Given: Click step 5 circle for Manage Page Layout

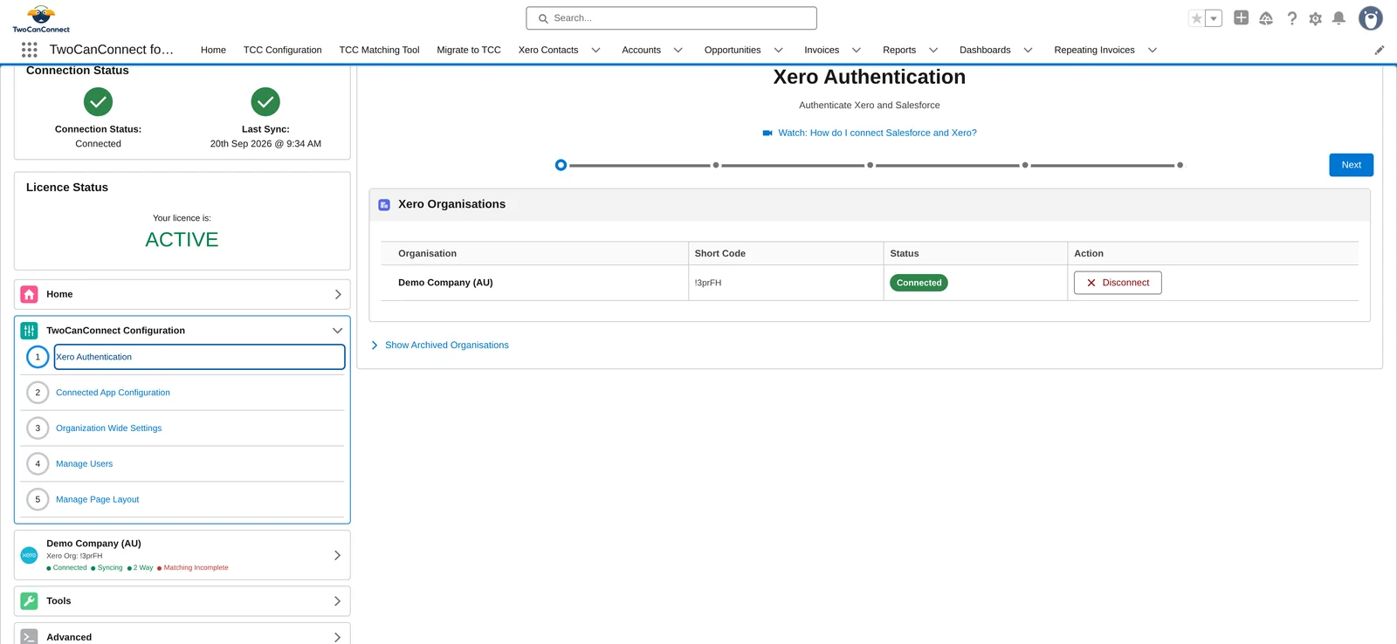Looking at the screenshot, I should (38, 500).
